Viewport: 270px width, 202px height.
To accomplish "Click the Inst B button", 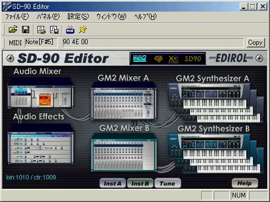I will coord(140,183).
